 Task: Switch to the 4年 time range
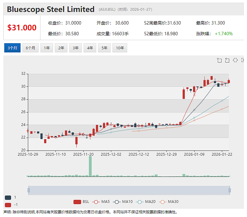click(x=90, y=48)
